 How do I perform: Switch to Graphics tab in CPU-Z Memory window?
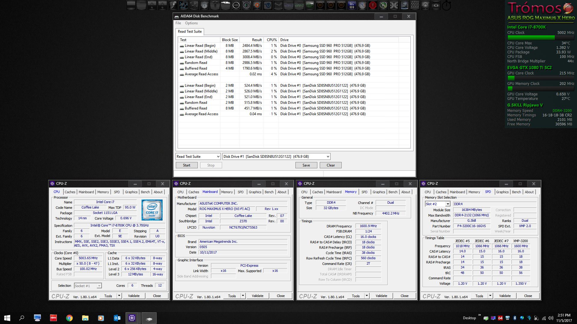coord(379,192)
